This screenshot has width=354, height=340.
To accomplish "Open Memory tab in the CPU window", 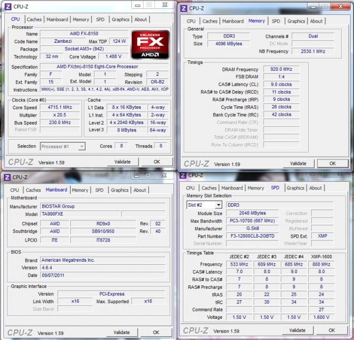I will (81, 19).
